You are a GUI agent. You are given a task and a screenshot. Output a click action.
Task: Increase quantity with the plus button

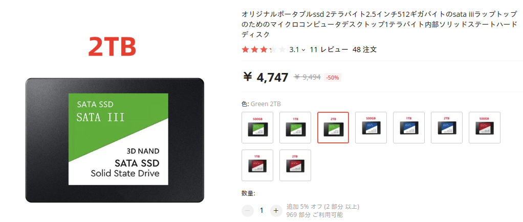click(x=276, y=210)
